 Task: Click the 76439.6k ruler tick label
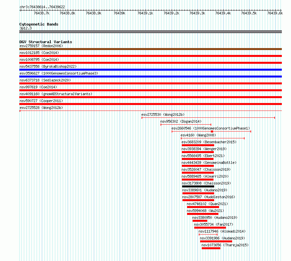(275, 13)
